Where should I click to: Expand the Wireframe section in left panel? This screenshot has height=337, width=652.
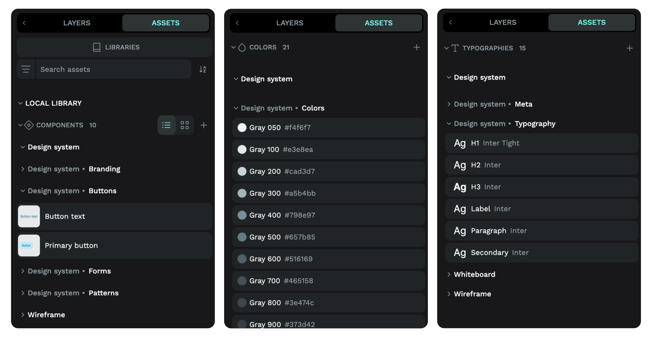22,314
